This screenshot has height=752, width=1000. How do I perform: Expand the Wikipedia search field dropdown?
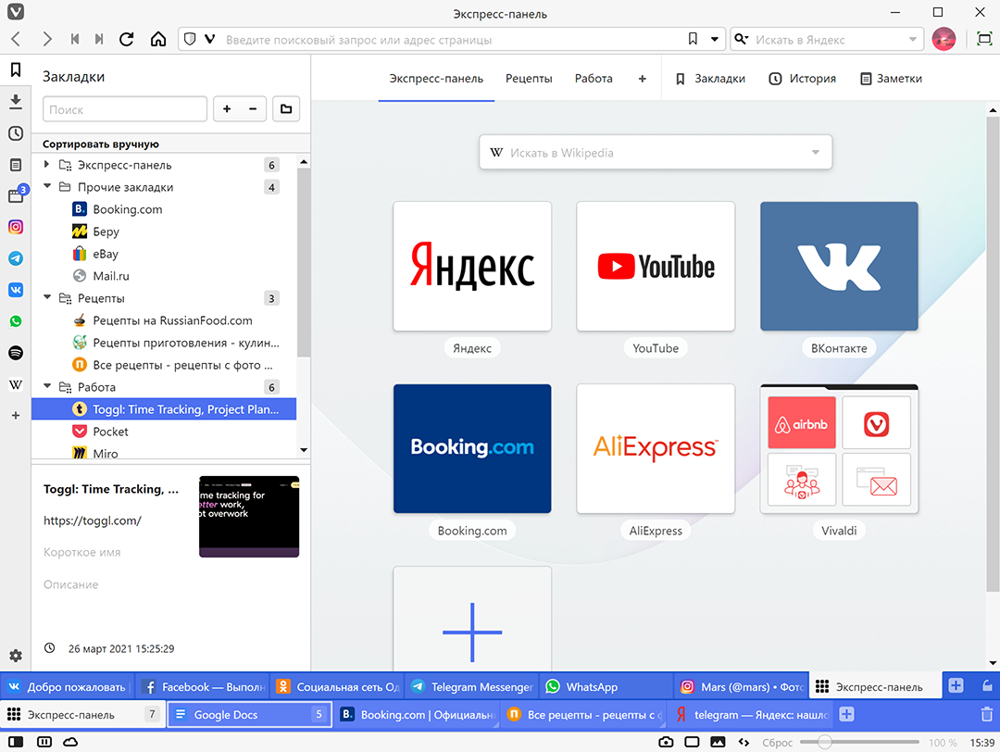coord(816,153)
